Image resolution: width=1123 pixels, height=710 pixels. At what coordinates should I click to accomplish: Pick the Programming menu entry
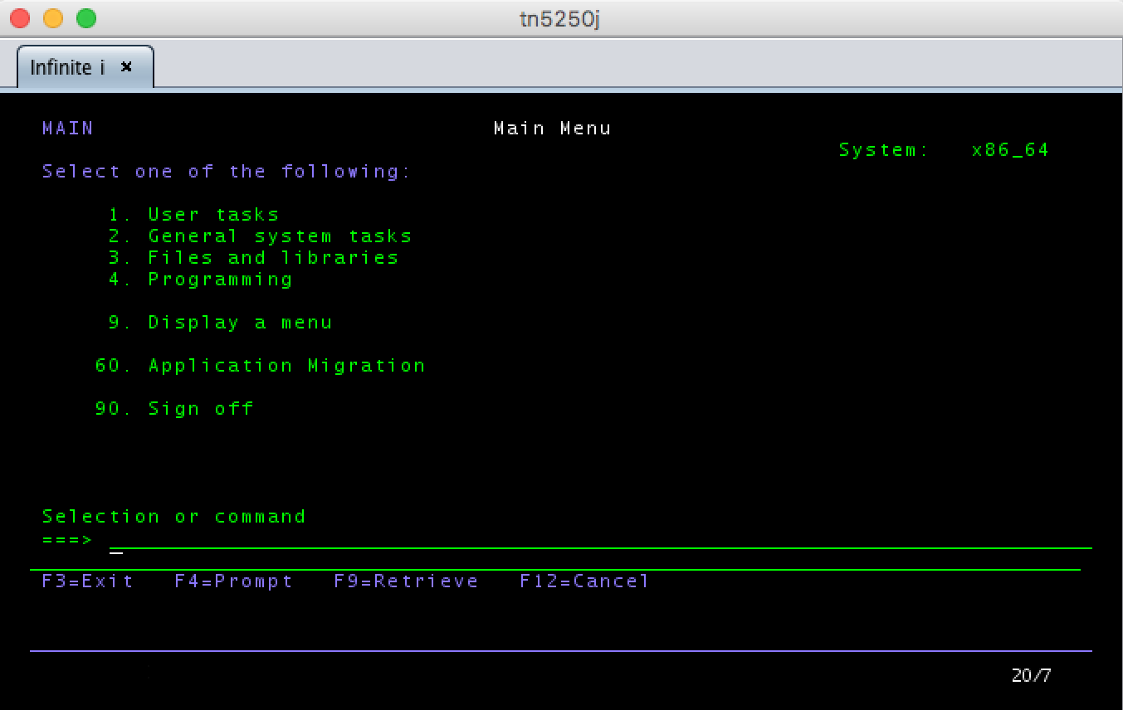click(x=219, y=280)
